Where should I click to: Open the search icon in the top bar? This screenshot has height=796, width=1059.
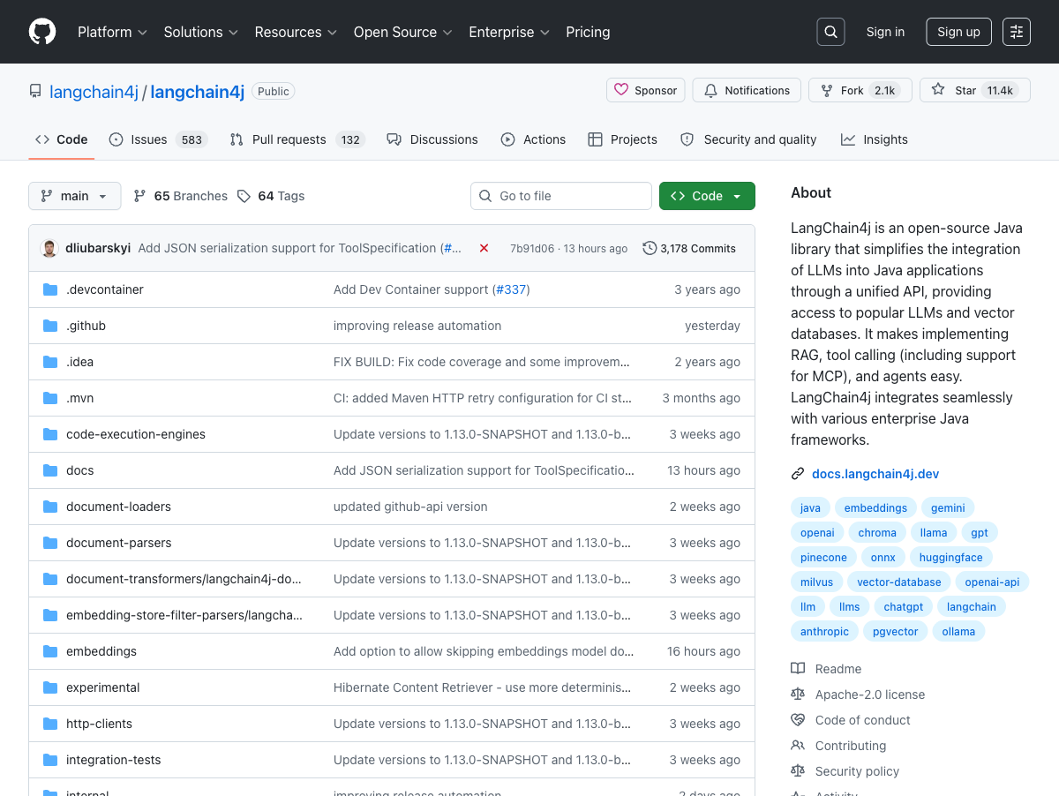830,31
